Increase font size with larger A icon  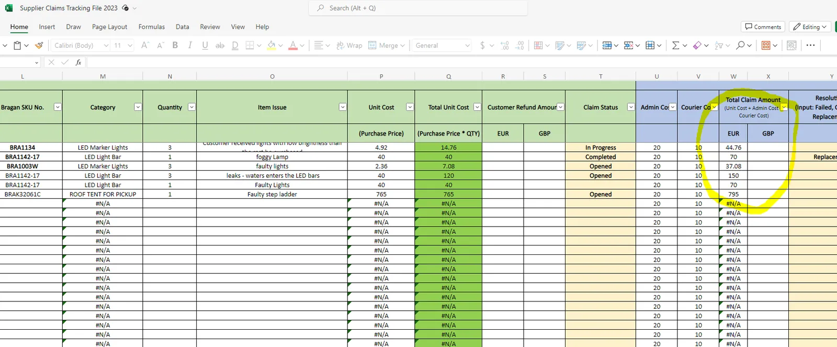(145, 46)
